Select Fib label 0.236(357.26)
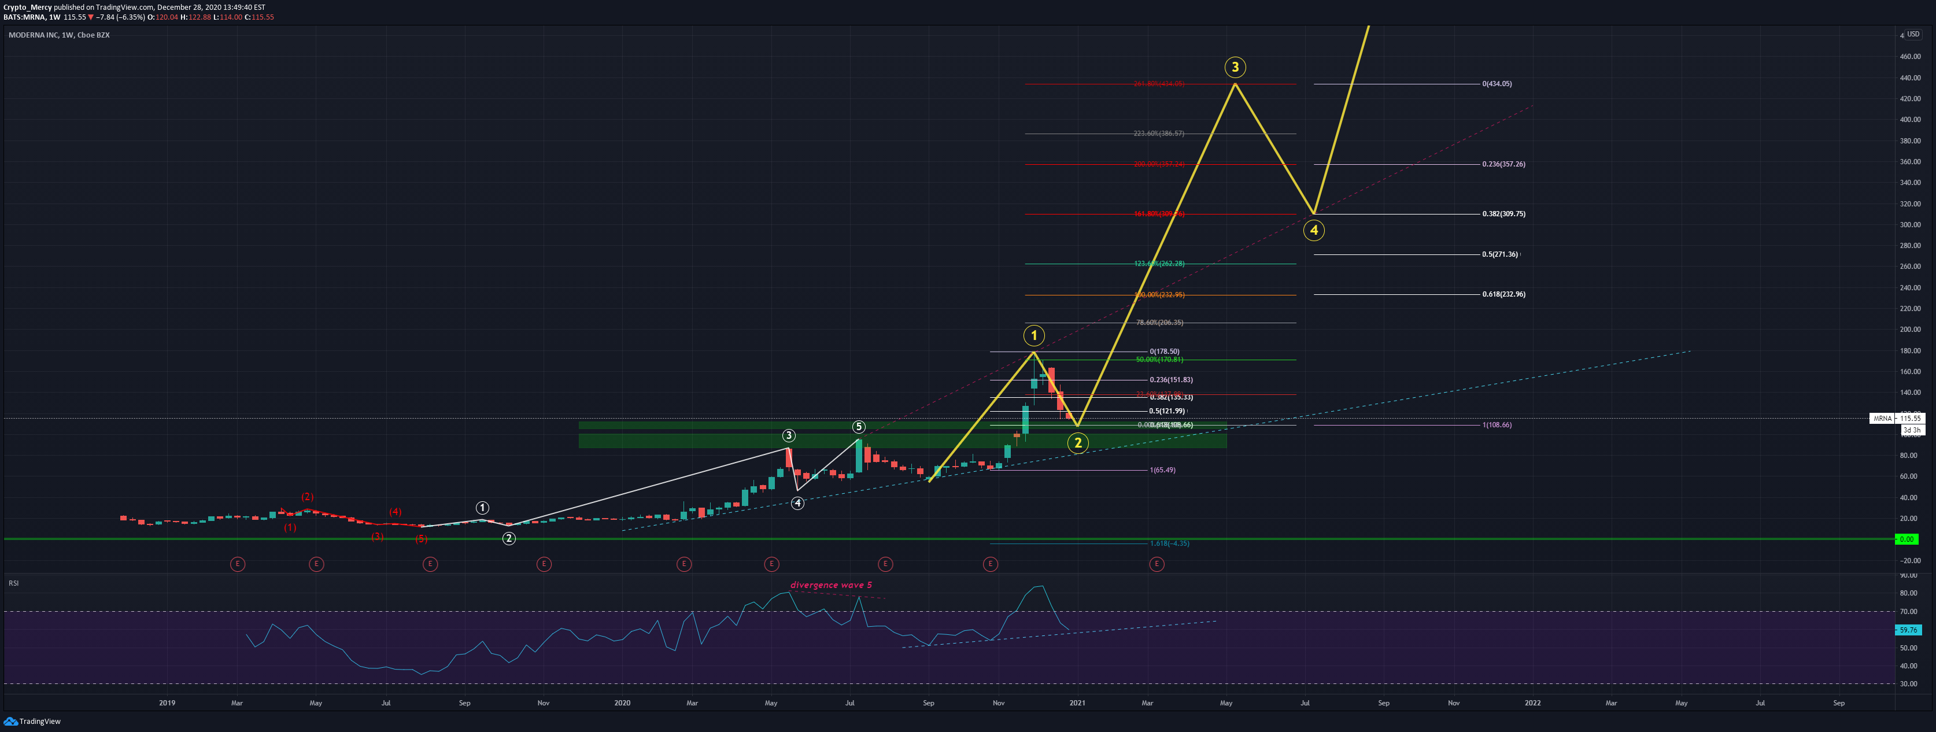The image size is (1936, 732). click(1504, 164)
